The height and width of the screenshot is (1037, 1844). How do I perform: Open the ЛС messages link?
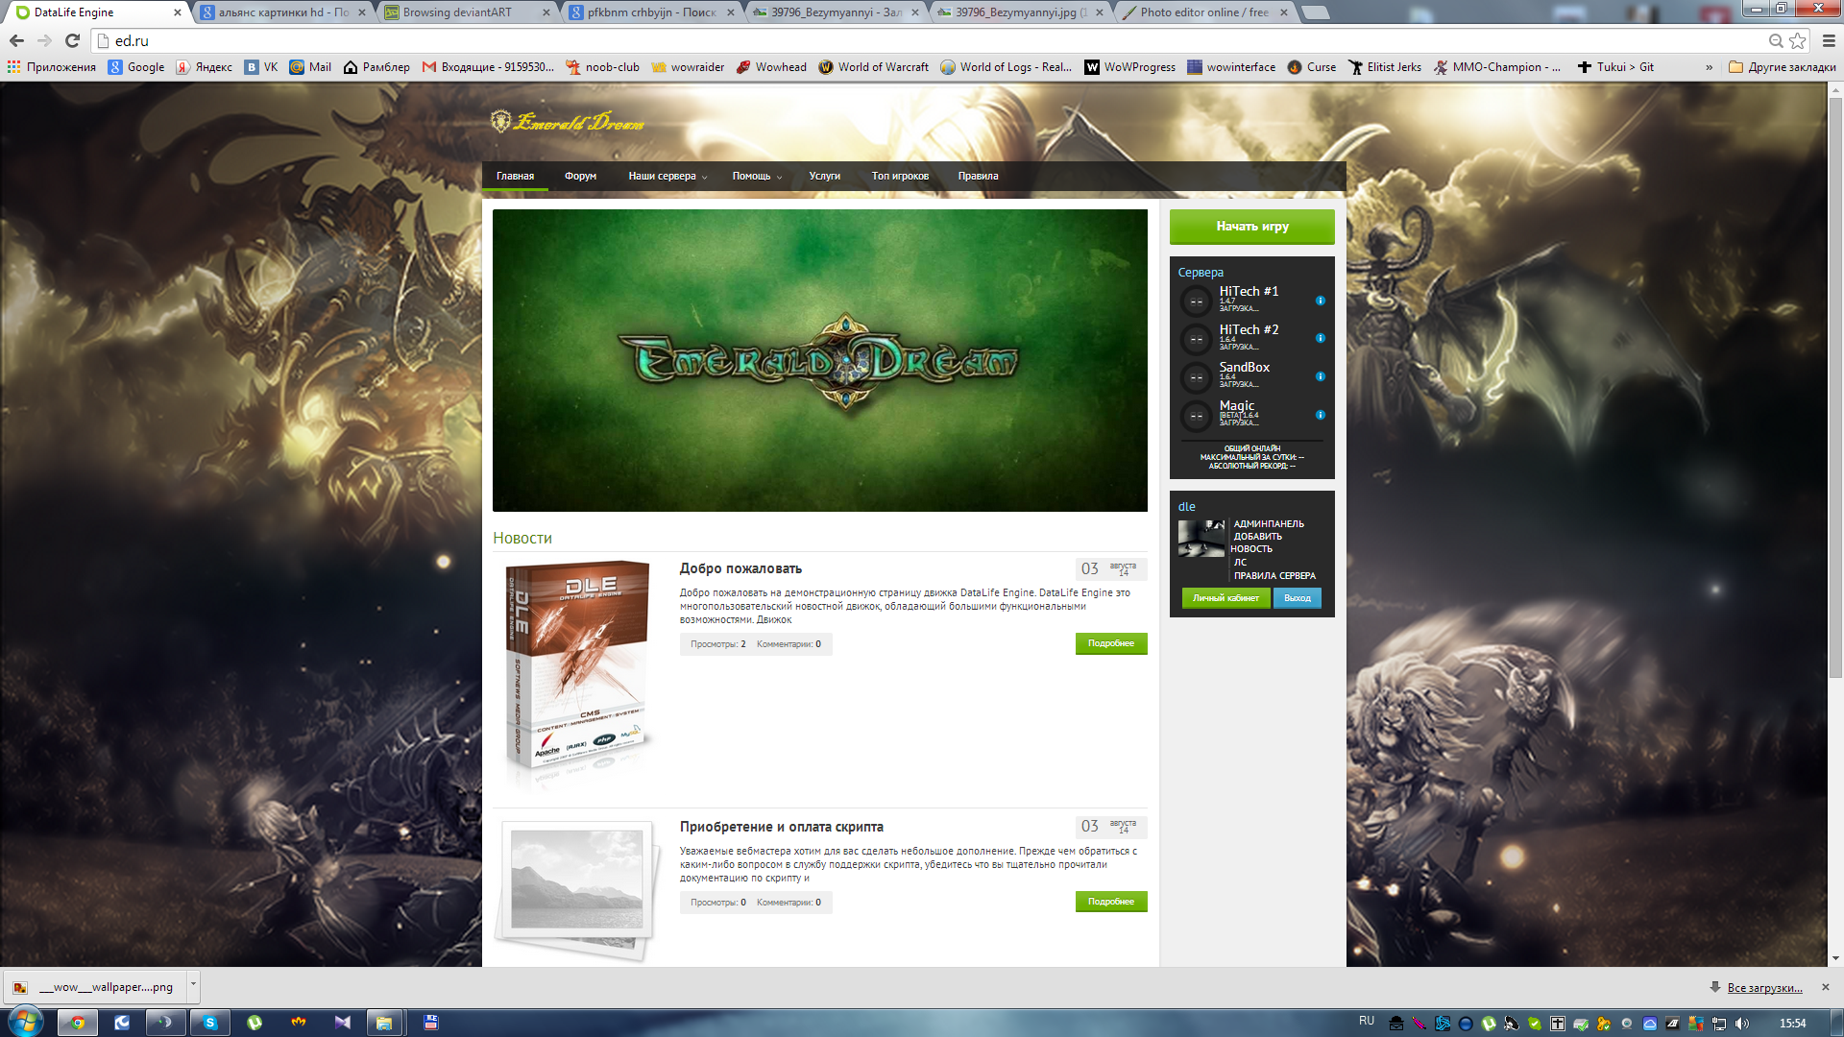click(x=1240, y=563)
